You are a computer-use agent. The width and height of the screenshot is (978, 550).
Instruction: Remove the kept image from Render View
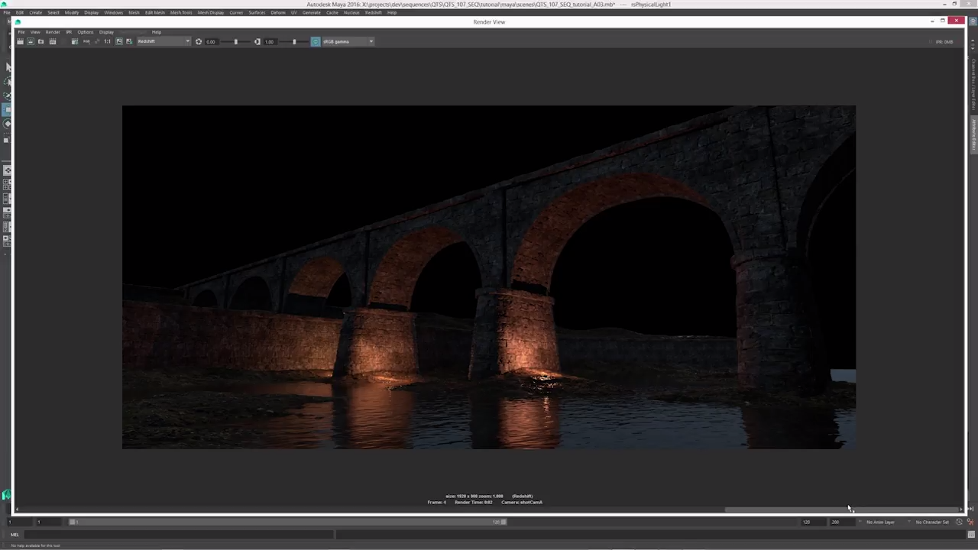pyautogui.click(x=128, y=41)
